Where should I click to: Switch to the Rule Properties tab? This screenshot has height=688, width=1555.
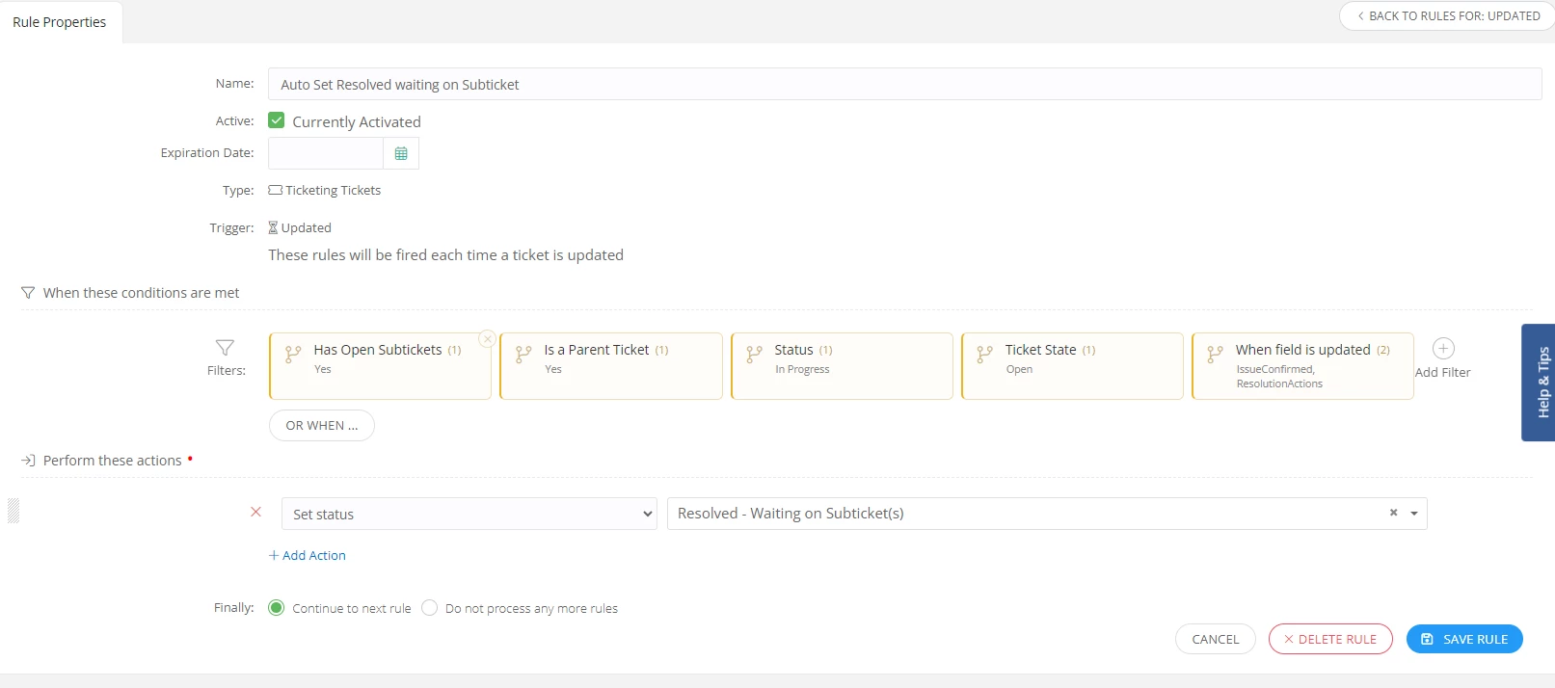(60, 22)
